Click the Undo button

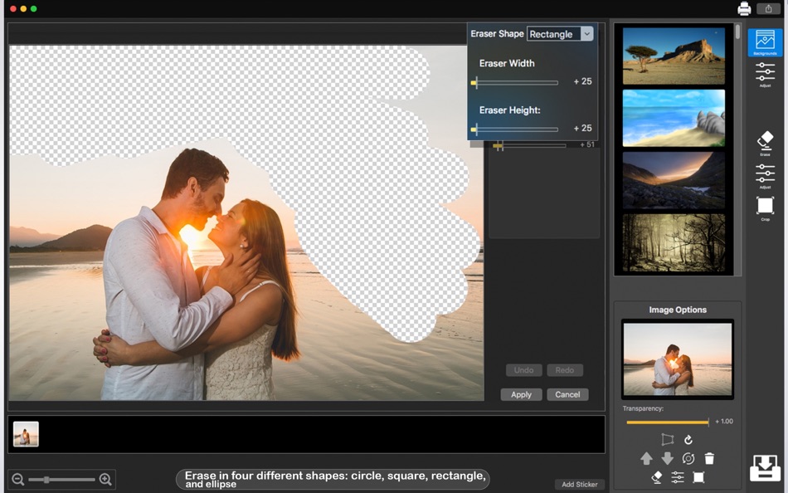tap(523, 370)
